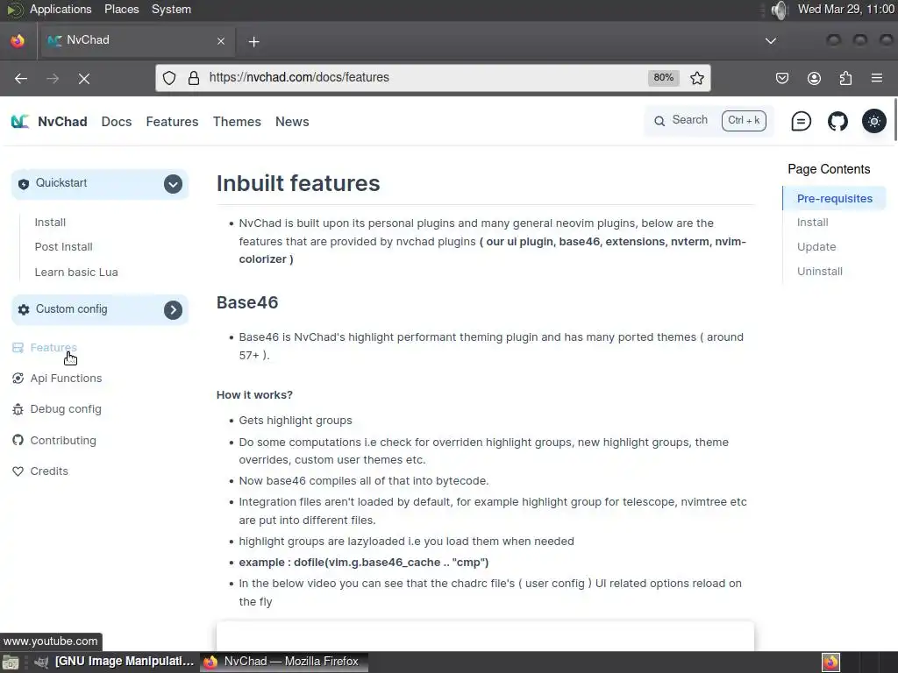Open the System menu
Image resolution: width=898 pixels, height=673 pixels.
coord(171,9)
